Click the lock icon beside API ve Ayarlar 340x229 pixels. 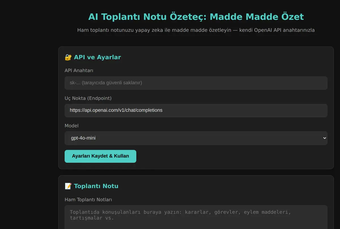68,57
